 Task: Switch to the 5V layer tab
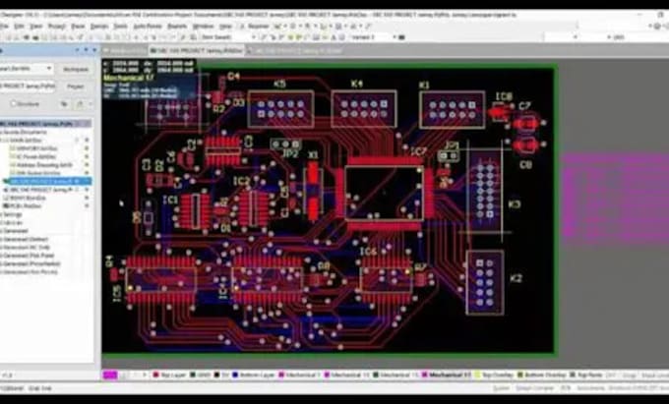[222, 375]
